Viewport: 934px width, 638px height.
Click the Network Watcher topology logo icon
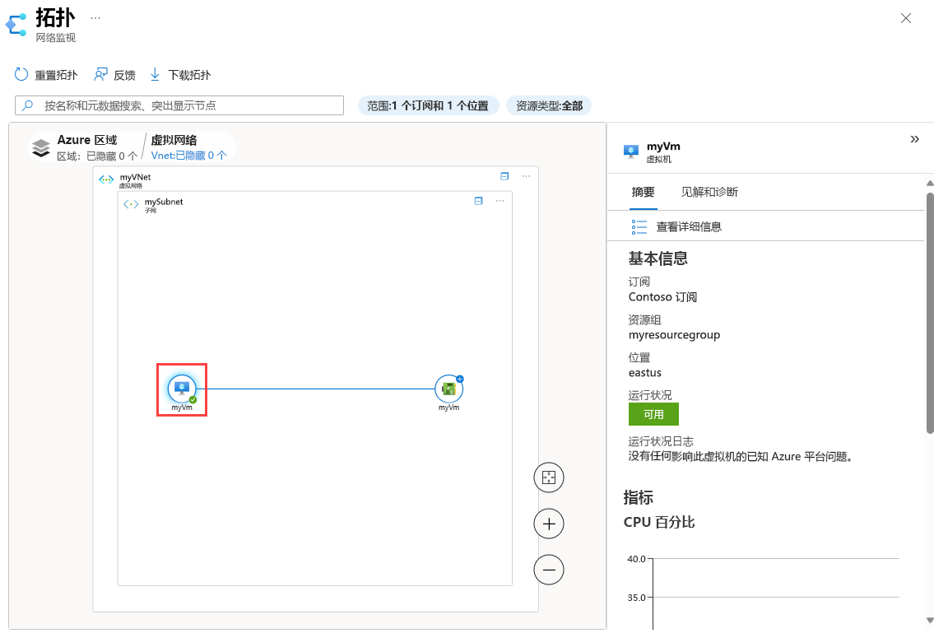[16, 24]
